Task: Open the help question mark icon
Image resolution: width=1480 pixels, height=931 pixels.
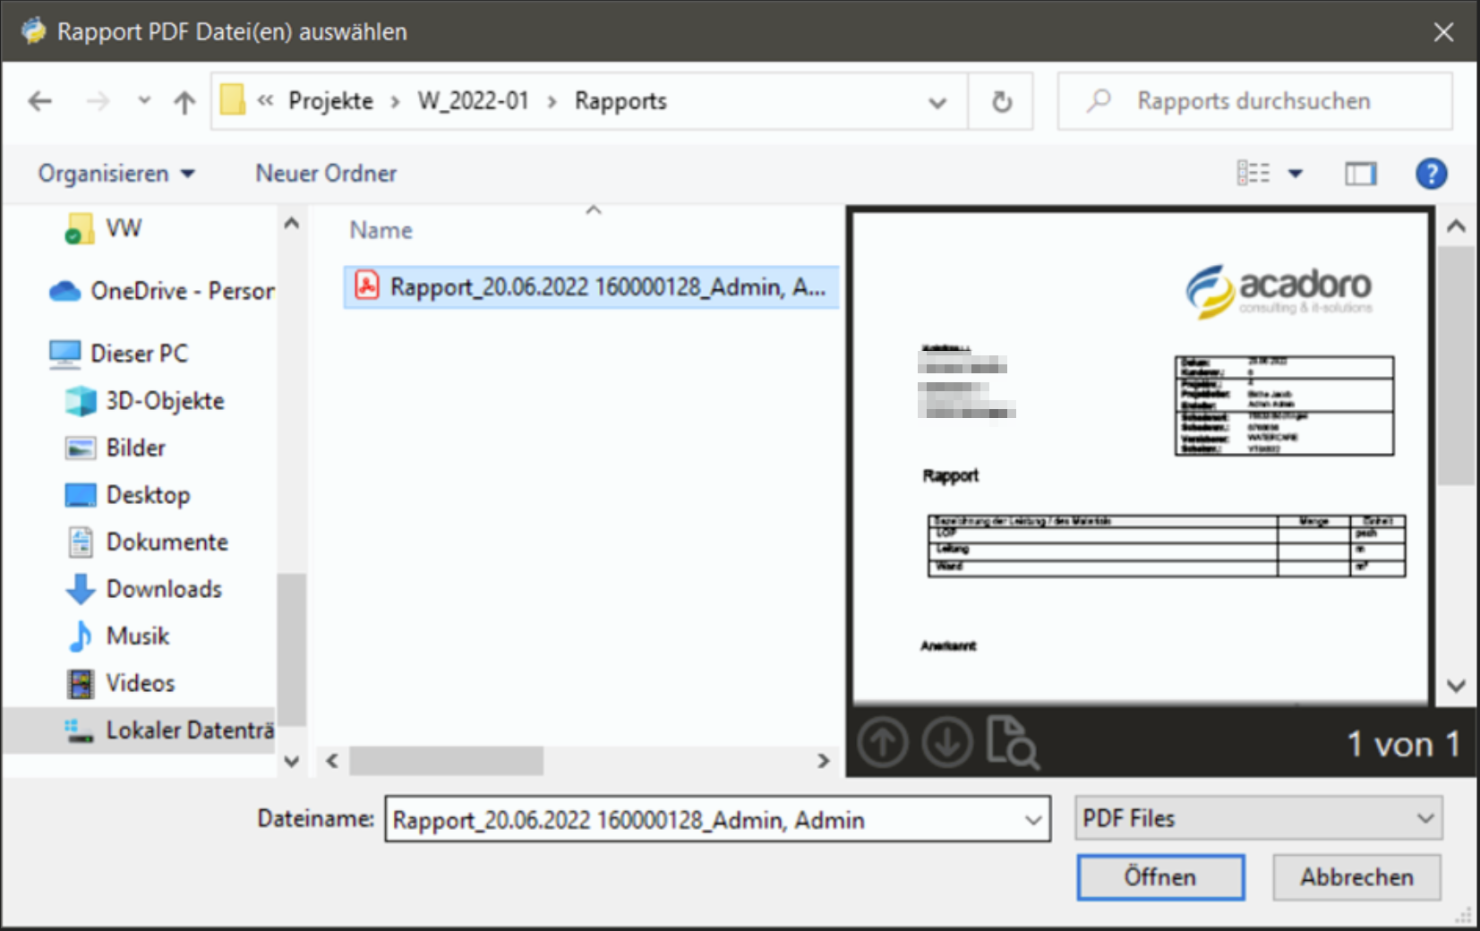Action: coord(1431,174)
